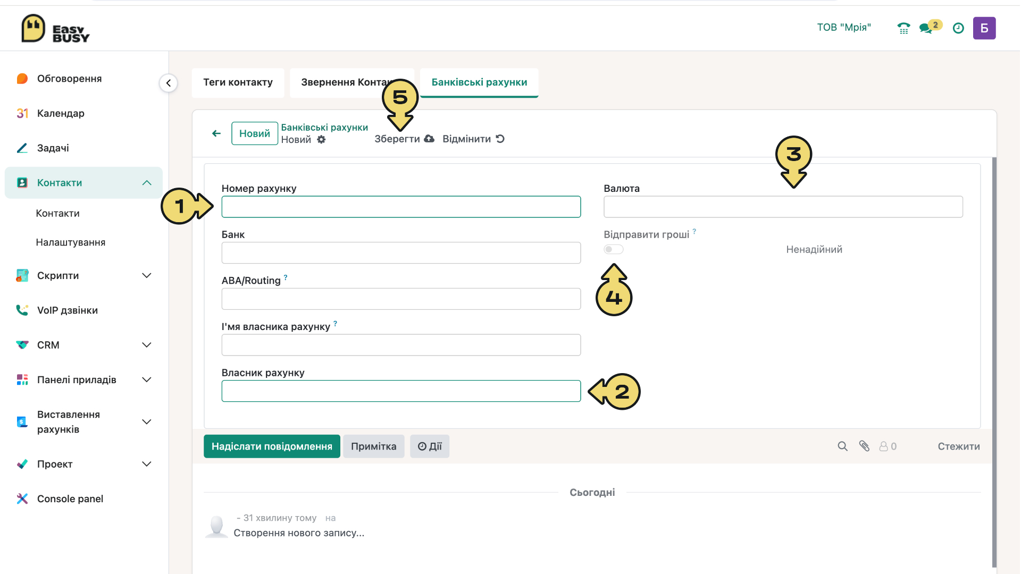Click the Новий button
This screenshot has width=1021, height=574.
[255, 133]
